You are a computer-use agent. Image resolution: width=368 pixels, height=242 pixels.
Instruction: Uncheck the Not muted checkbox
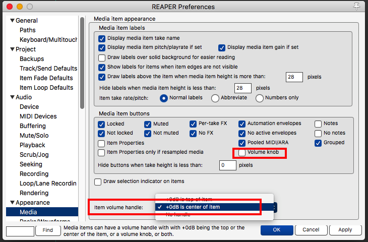148,133
